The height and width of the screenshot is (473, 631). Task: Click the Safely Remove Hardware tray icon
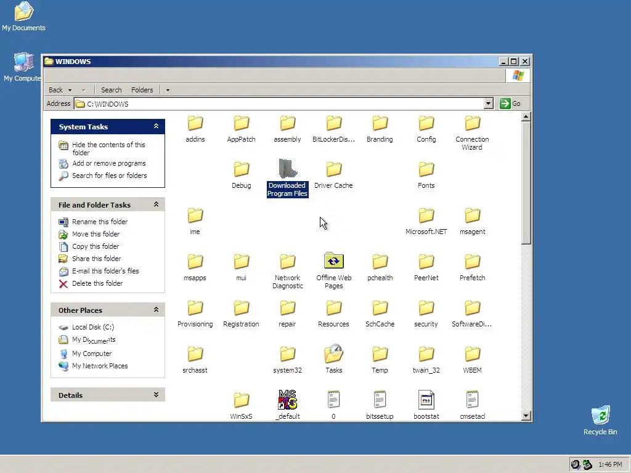coord(587,464)
